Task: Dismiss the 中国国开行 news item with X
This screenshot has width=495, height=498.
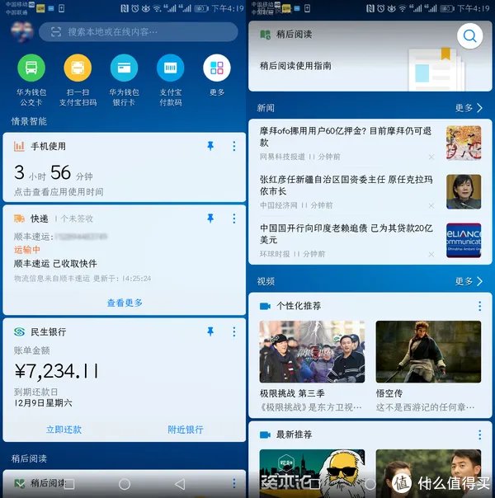Action: pos(431,255)
